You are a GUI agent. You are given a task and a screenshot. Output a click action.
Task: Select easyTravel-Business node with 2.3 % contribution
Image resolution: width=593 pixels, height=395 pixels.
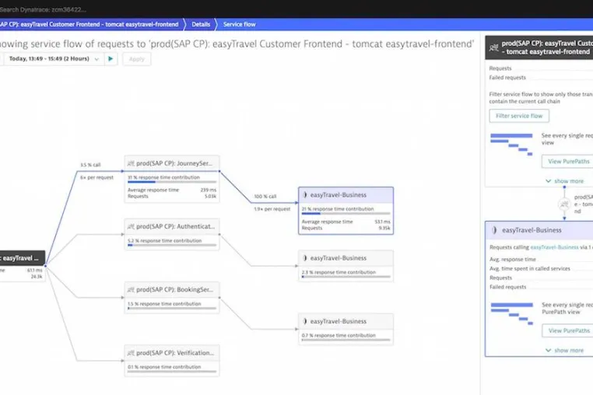pyautogui.click(x=346, y=266)
